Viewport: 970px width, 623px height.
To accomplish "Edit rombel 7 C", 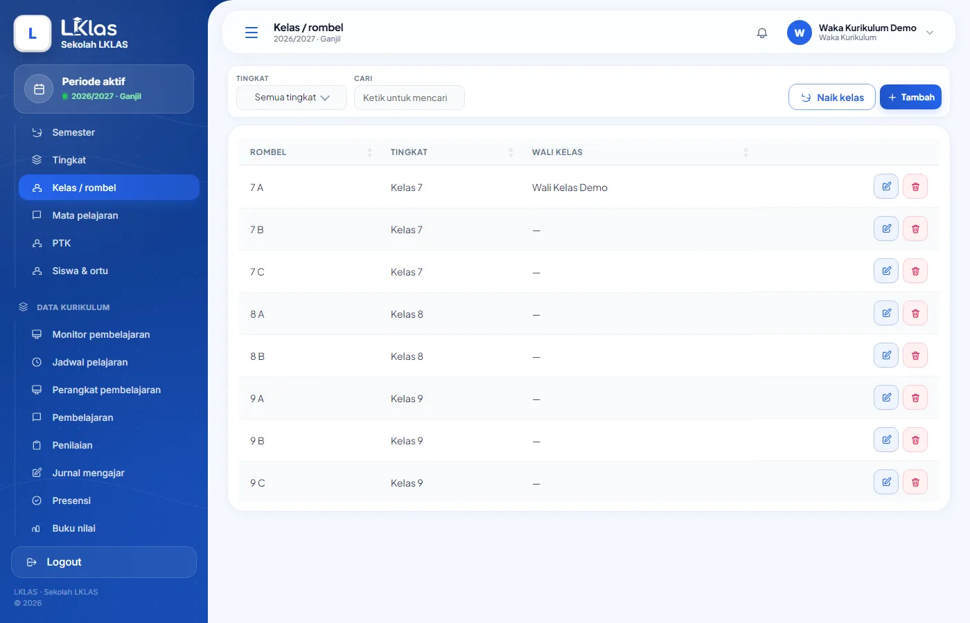I will [x=886, y=271].
